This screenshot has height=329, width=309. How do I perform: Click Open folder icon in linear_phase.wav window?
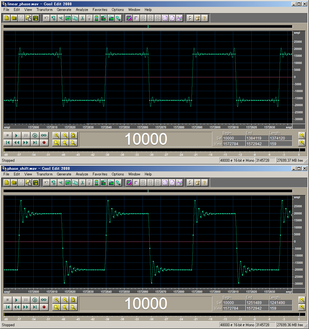click(x=14, y=18)
